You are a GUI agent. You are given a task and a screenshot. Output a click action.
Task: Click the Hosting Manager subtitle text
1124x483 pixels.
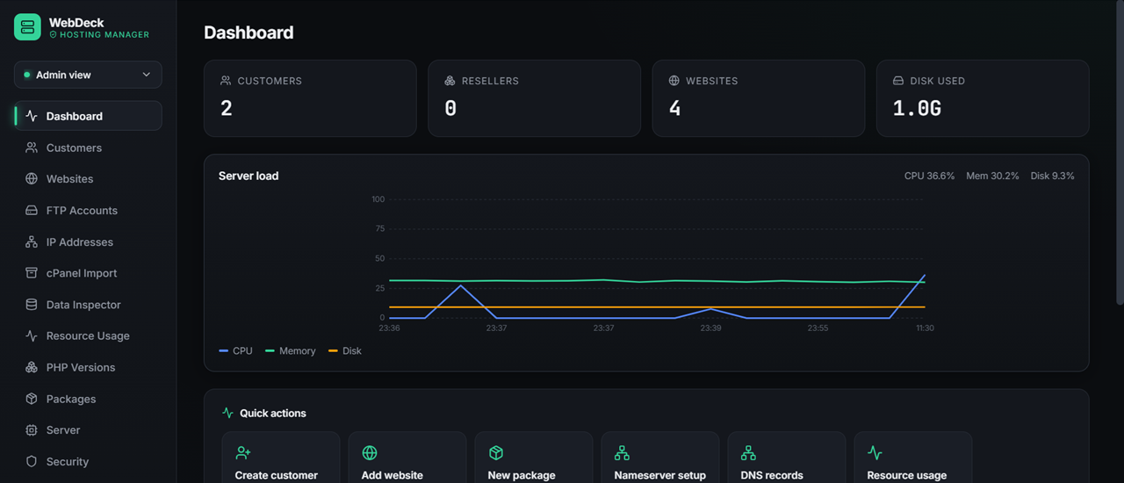(x=104, y=35)
